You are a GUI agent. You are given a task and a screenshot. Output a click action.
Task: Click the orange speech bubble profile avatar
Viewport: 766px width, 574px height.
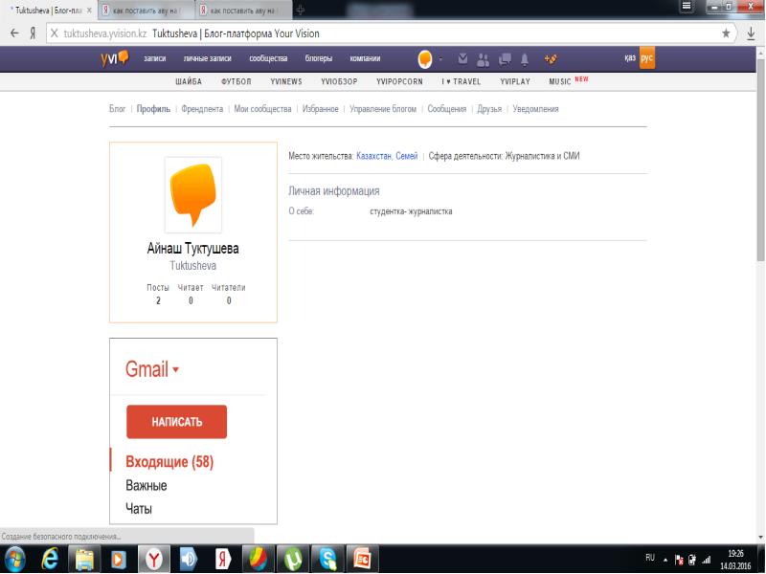coord(193,195)
